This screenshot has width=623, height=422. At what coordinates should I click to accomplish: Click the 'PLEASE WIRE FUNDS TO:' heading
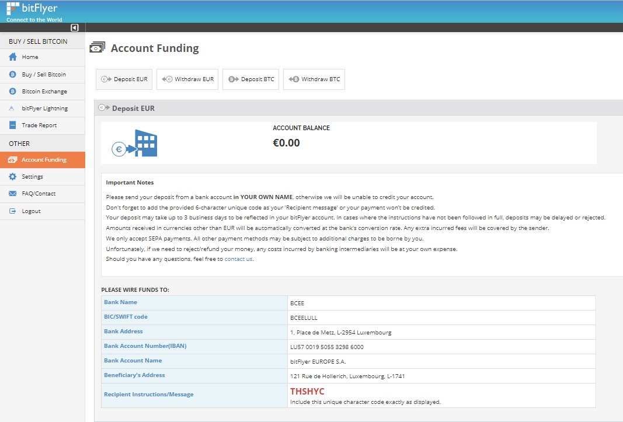(135, 290)
